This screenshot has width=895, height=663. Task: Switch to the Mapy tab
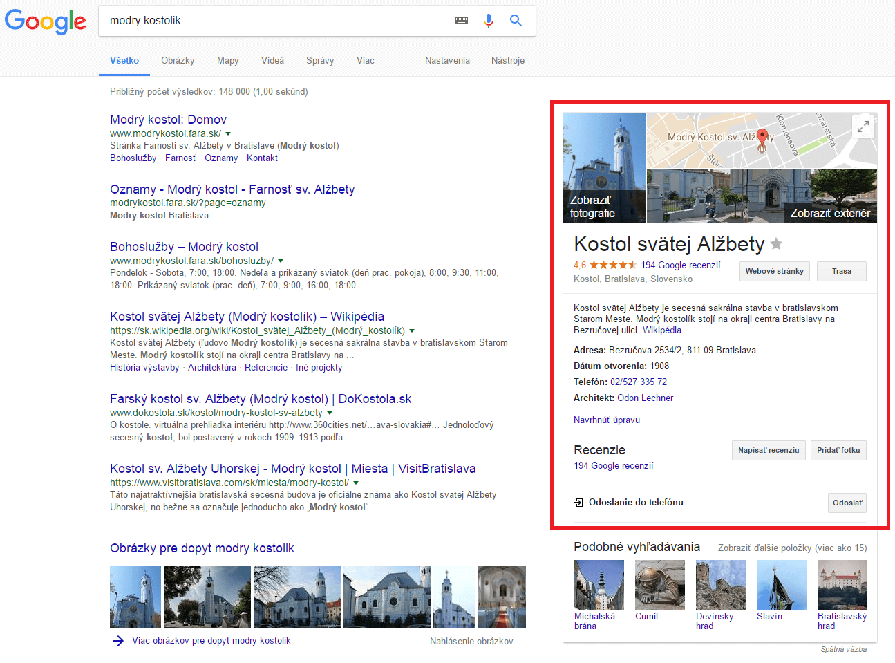[228, 61]
